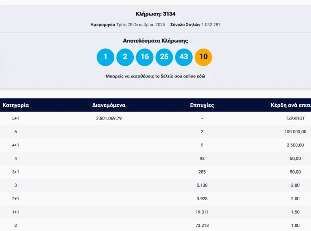Click the winners count 9 in row 4+1
This screenshot has width=311, height=231.
point(202,145)
